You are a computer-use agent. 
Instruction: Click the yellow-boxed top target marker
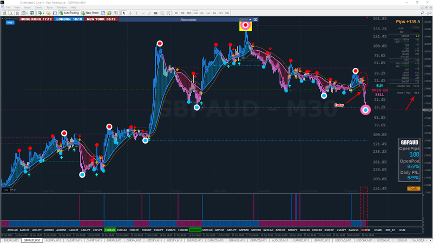point(246,25)
